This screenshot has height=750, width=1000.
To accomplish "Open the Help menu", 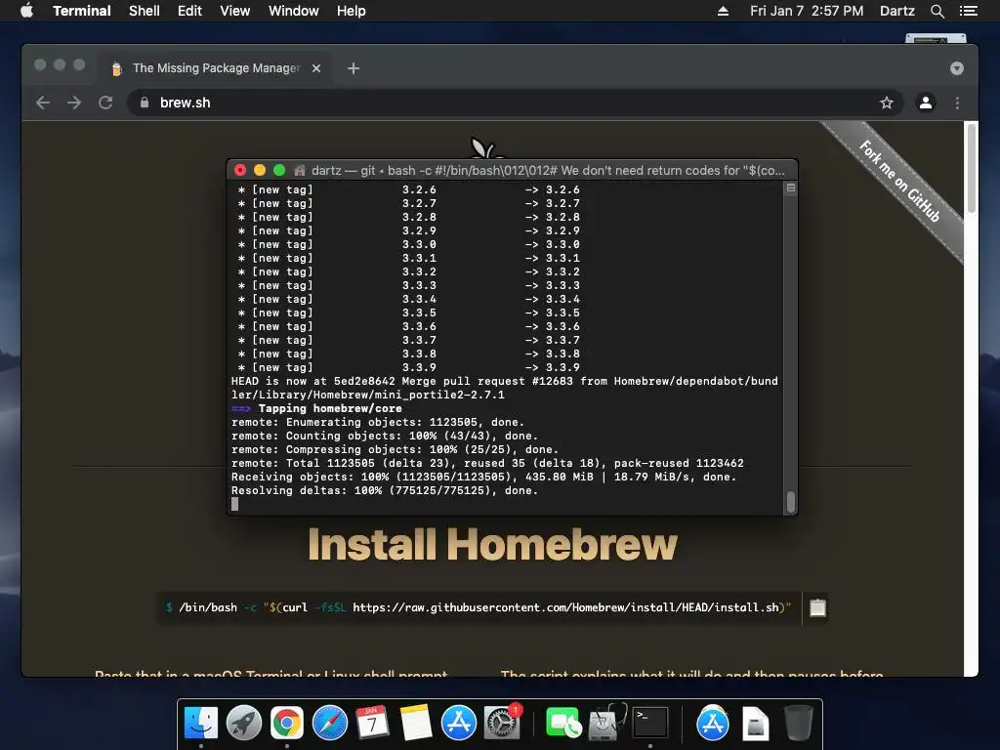I will coord(352,11).
